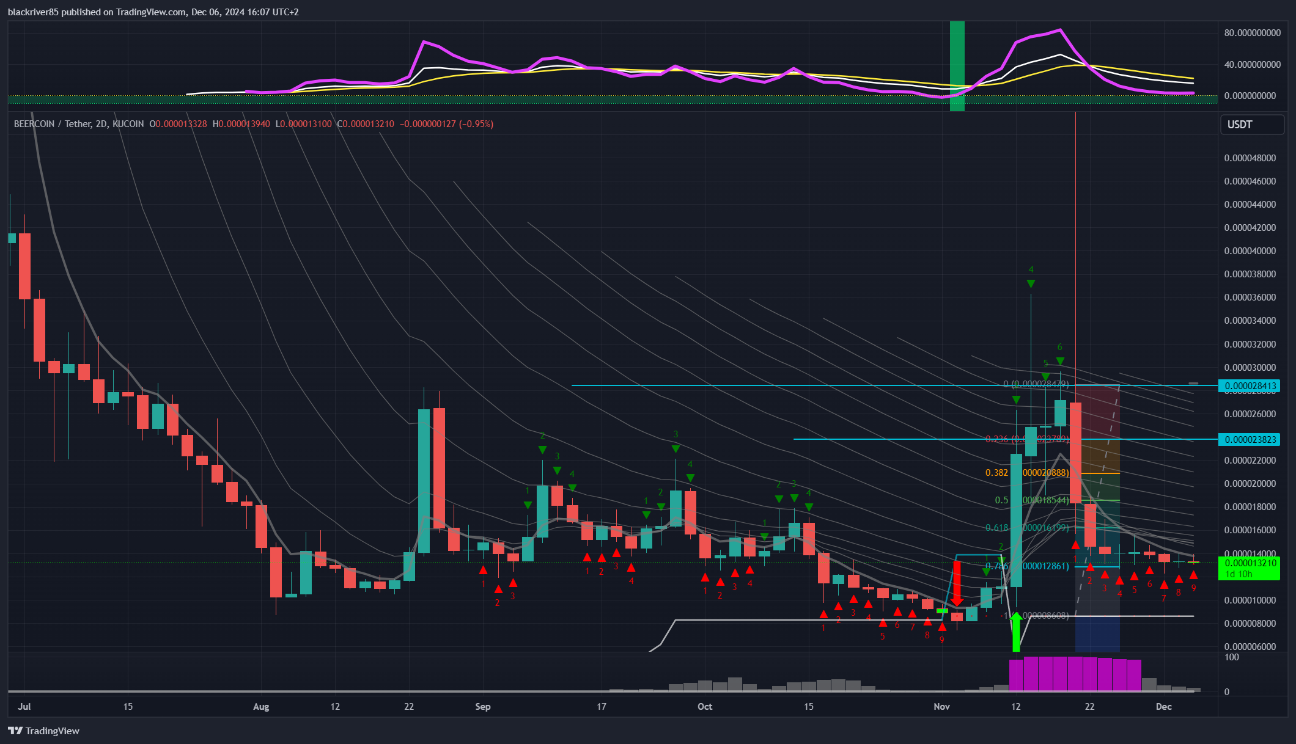The width and height of the screenshot is (1296, 744).
Task: Click the high value H0.000013940
Action: pyautogui.click(x=241, y=124)
